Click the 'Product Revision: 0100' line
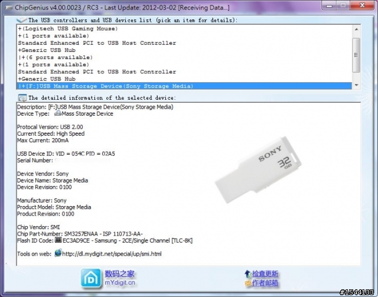This screenshot has width=378, height=297. (45, 214)
